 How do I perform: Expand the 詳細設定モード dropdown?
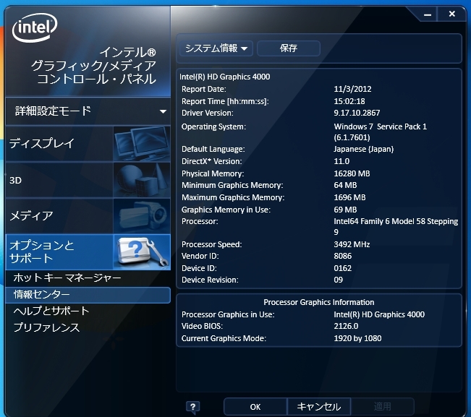click(x=88, y=111)
